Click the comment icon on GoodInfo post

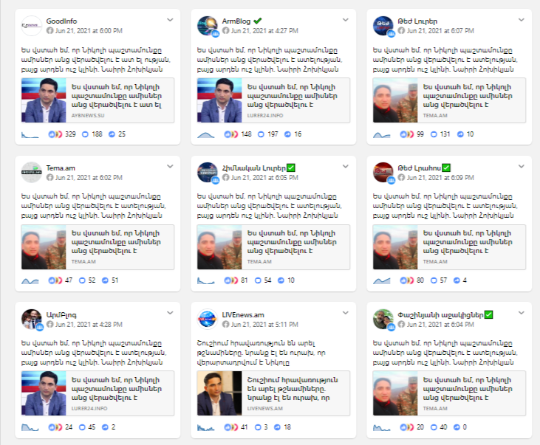[x=85, y=134]
